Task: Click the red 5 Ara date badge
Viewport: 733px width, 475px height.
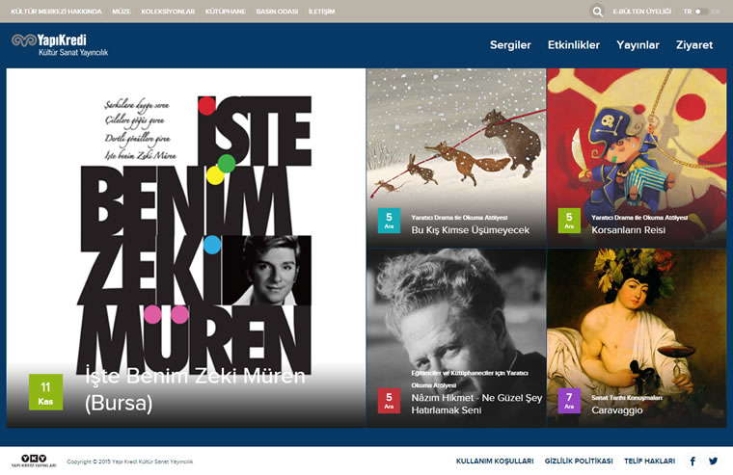Action: click(389, 401)
